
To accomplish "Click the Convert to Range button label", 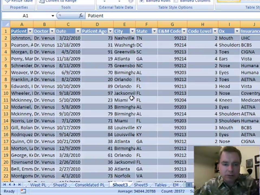I will pyautogui.click(x=61, y=1).
